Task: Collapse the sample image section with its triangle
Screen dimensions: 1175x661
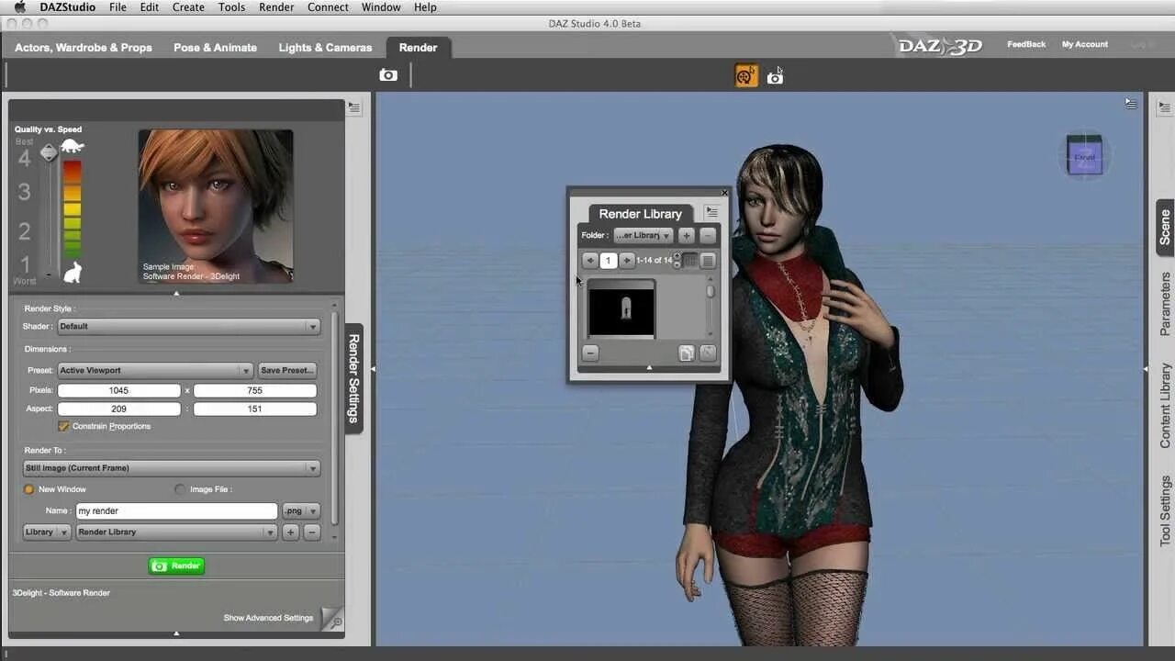Action: coord(176,293)
